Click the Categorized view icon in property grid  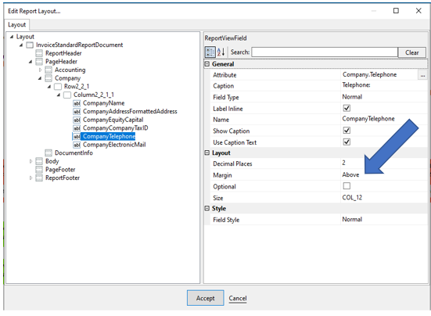pyautogui.click(x=210, y=52)
